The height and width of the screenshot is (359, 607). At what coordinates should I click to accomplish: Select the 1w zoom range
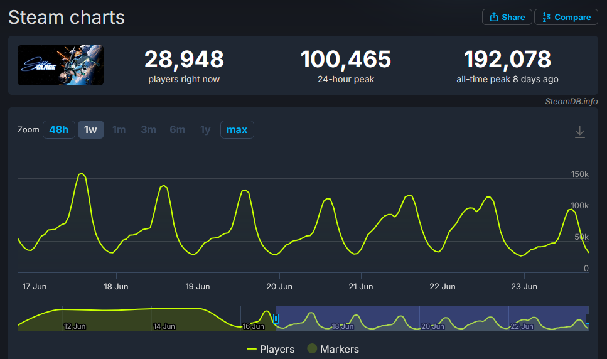[90, 129]
